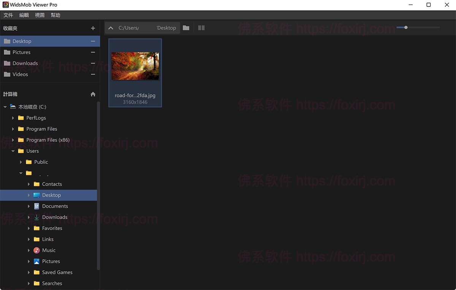Click the add favorites plus icon

pyautogui.click(x=93, y=28)
